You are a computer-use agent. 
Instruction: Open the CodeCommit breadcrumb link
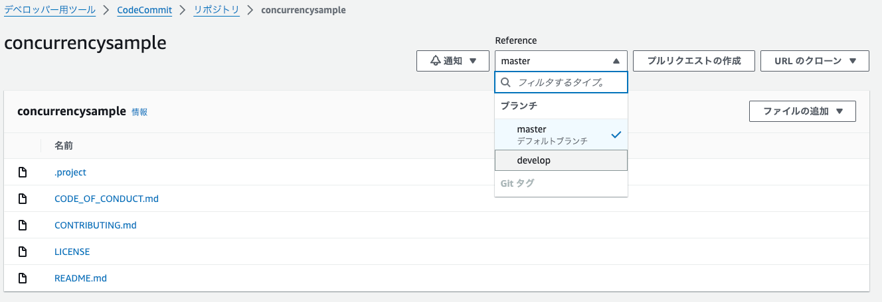(x=144, y=10)
